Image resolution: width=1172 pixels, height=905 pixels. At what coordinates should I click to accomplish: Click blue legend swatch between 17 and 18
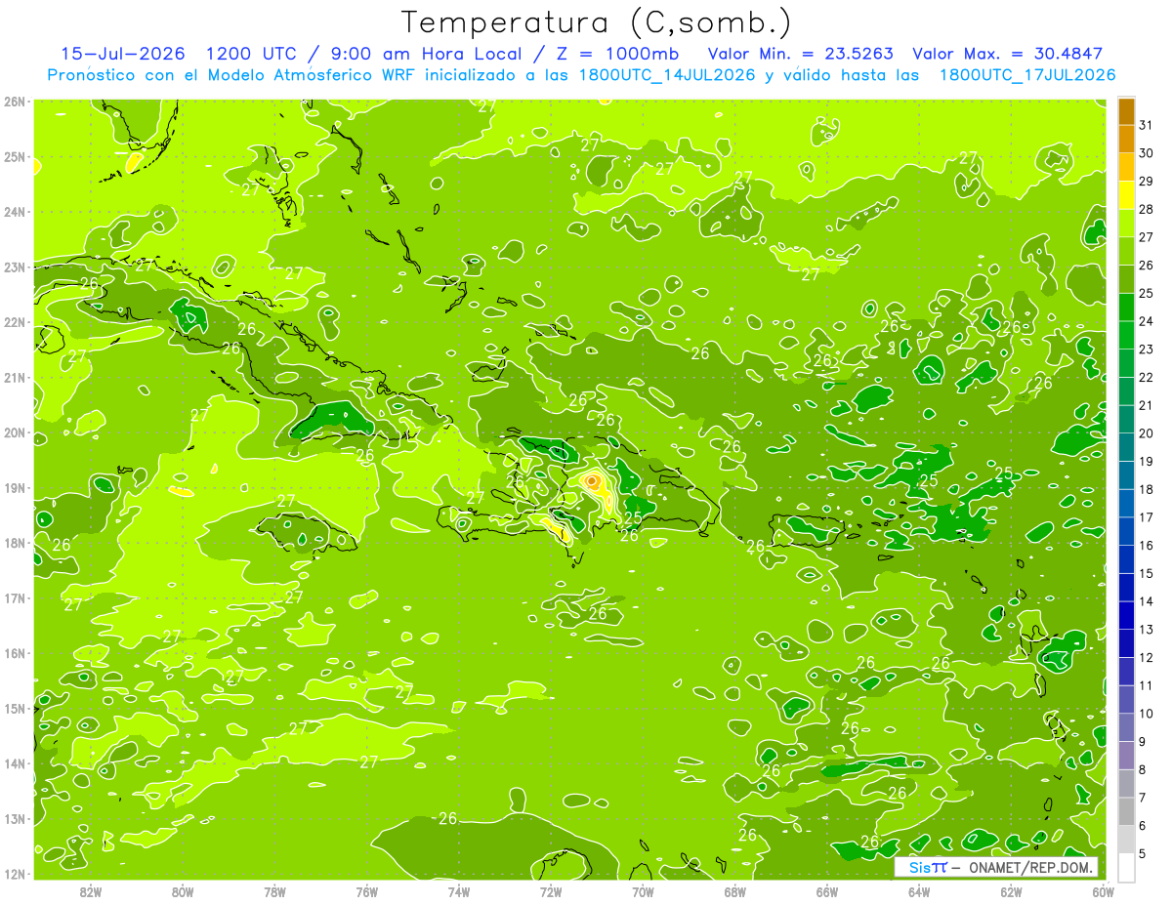tap(1126, 503)
